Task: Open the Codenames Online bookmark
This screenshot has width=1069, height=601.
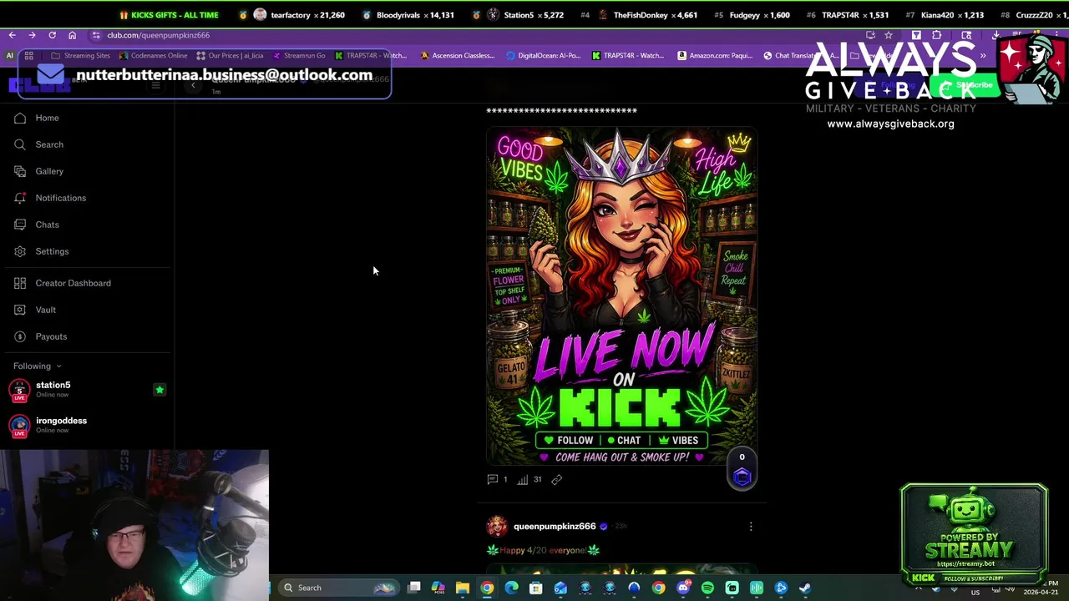Action: (154, 55)
